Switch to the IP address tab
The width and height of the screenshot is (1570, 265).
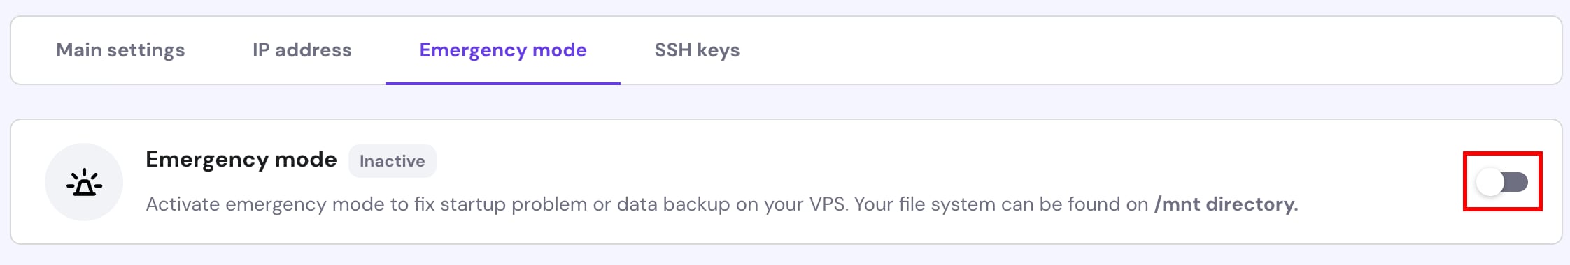tap(302, 50)
